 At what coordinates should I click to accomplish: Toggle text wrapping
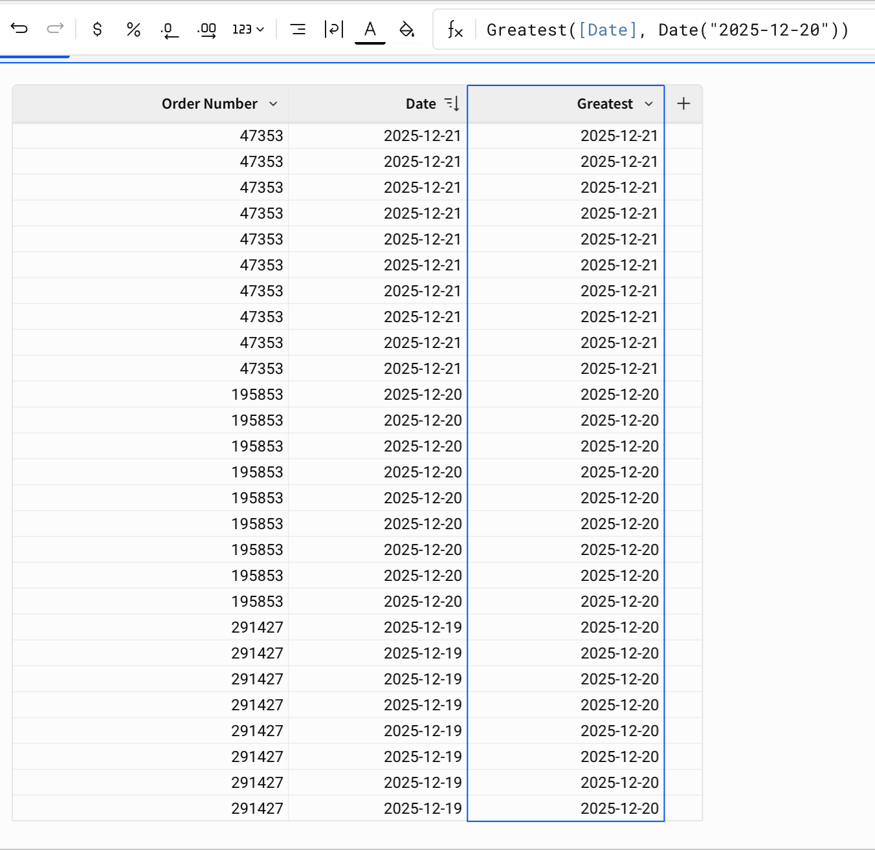[x=333, y=29]
